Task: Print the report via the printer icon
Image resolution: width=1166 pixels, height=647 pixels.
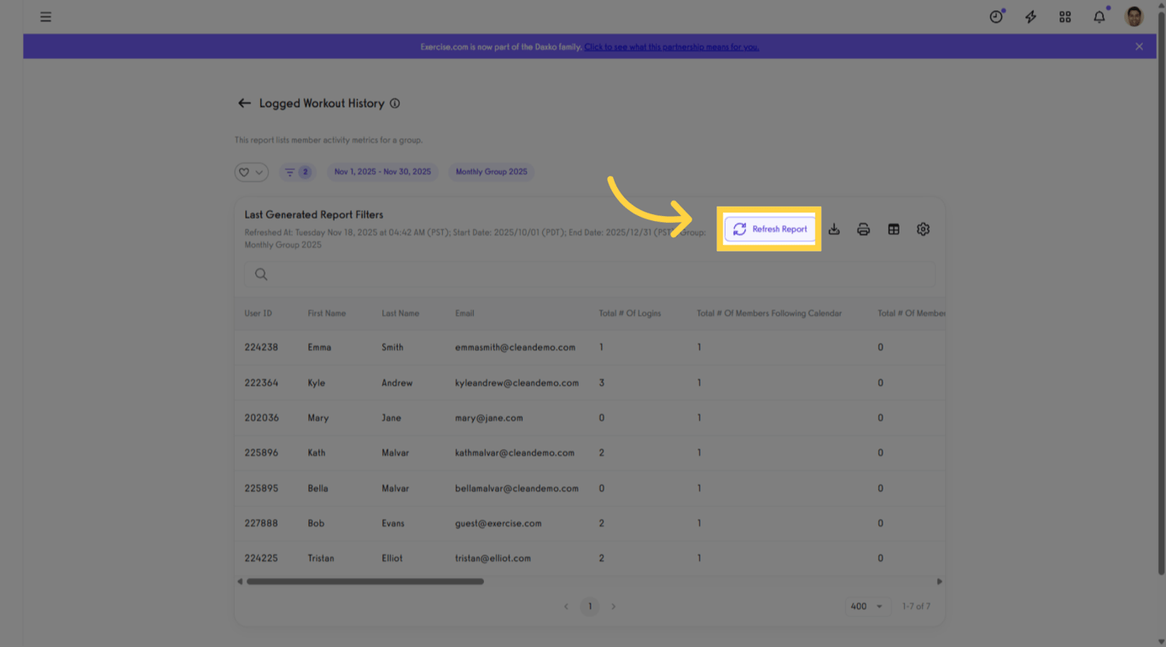Action: point(864,230)
